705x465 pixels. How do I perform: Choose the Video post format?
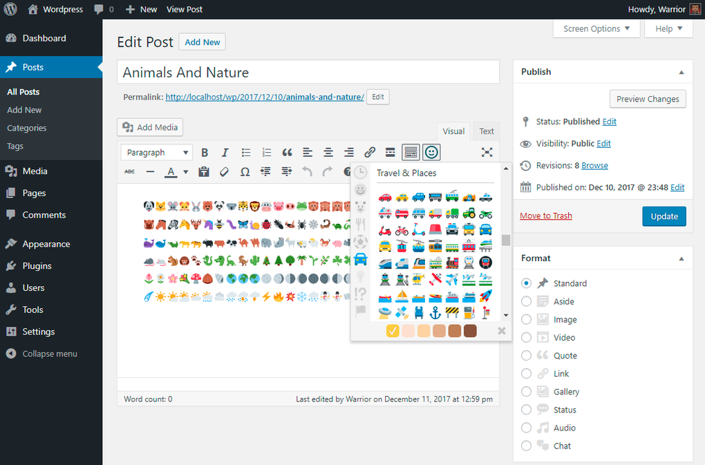point(526,337)
